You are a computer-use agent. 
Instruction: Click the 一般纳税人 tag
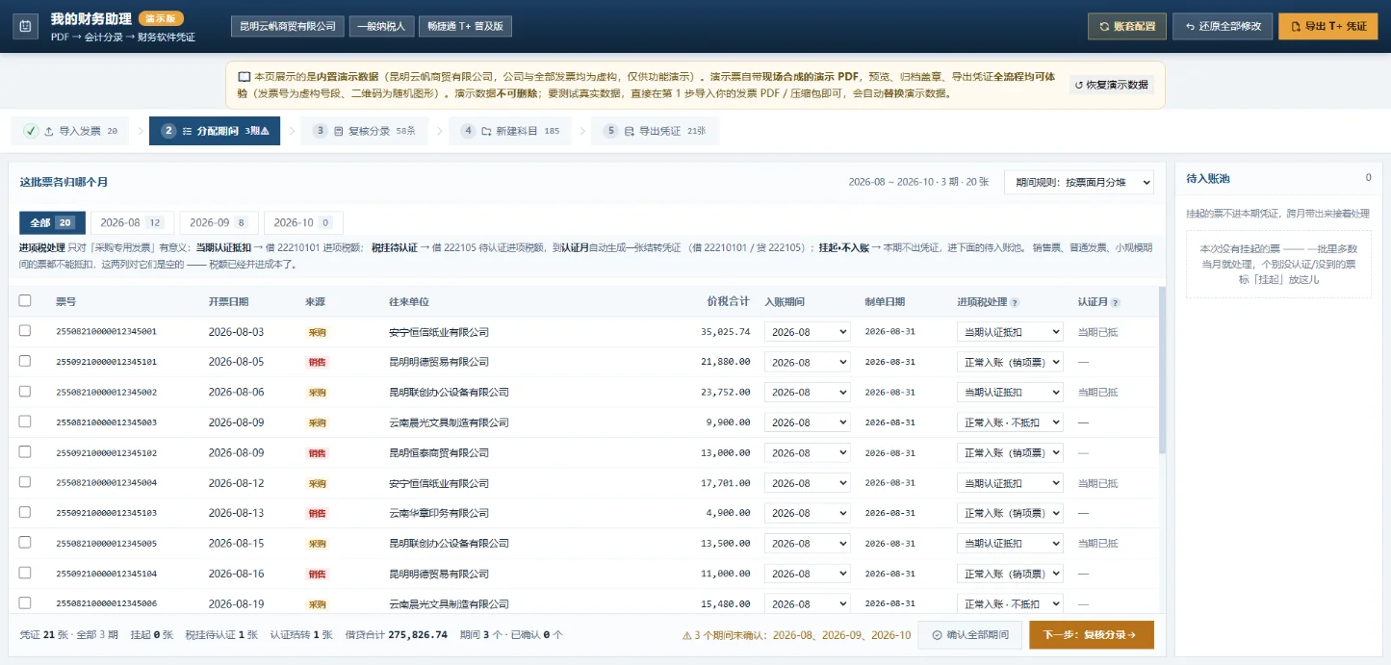[x=383, y=26]
